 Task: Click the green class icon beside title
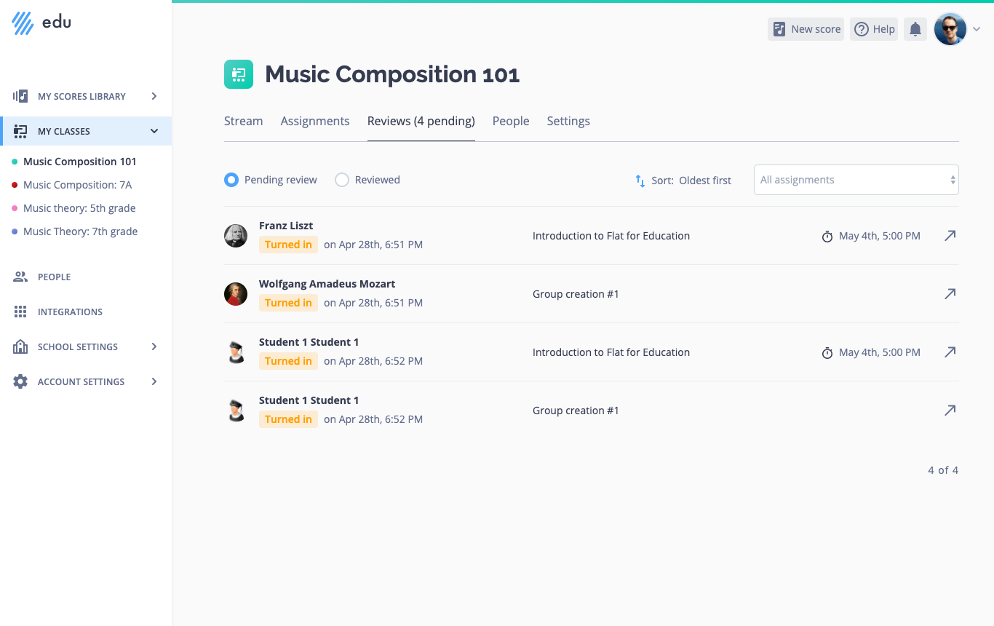(239, 74)
